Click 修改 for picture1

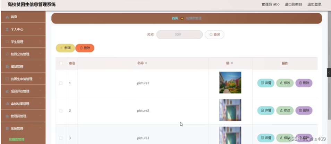(285, 83)
